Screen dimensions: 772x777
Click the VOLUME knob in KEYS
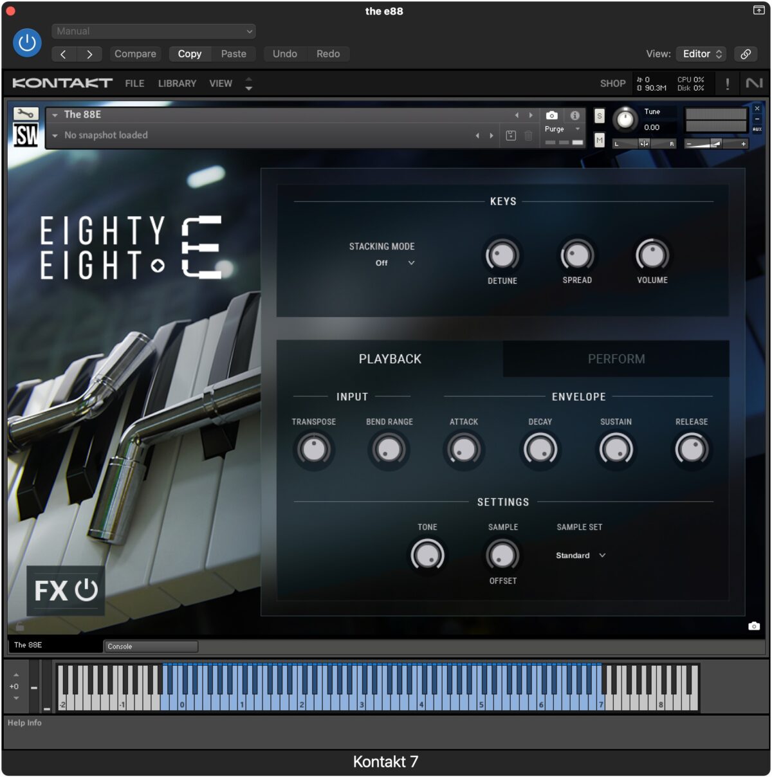[652, 255]
